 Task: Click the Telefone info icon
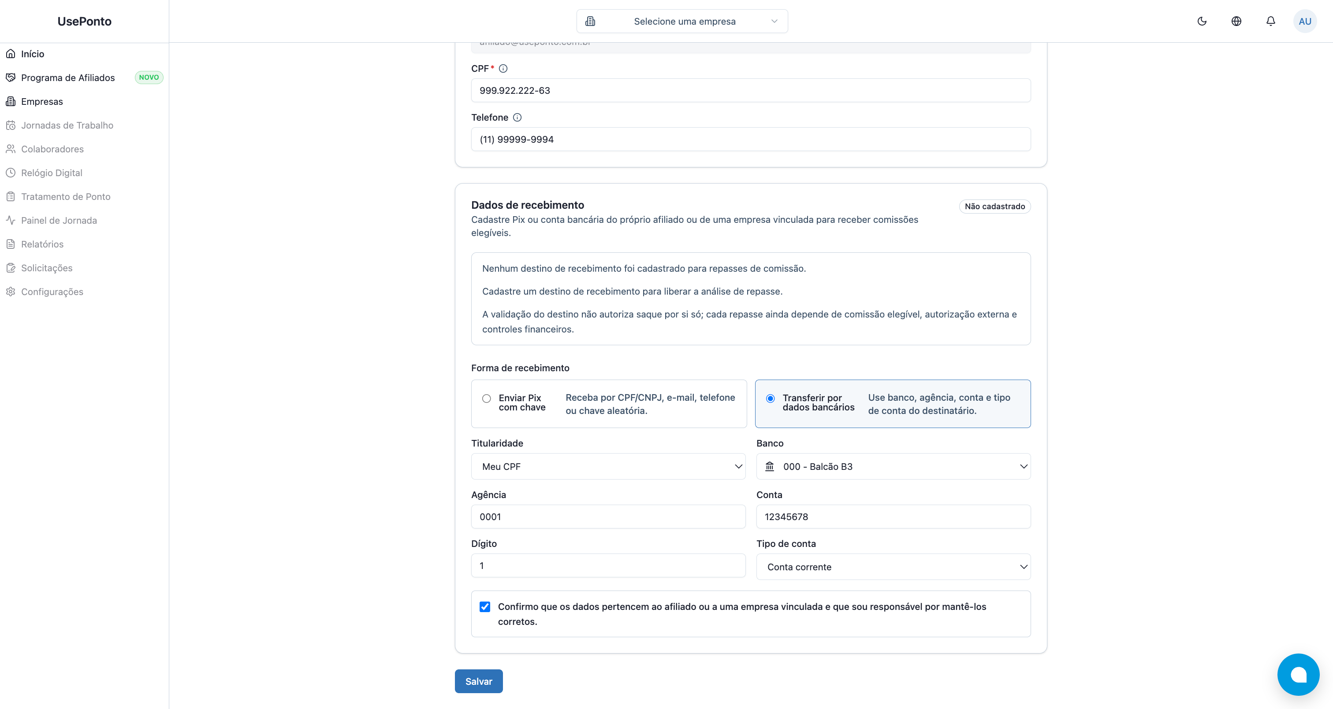click(517, 118)
